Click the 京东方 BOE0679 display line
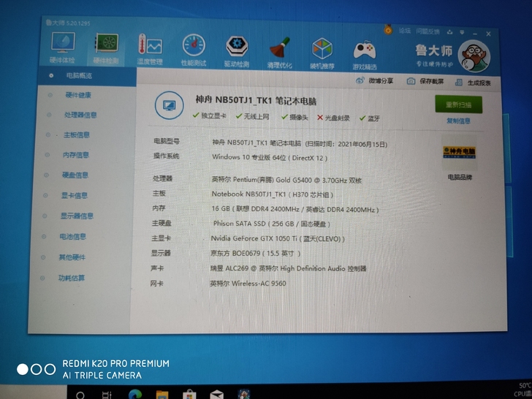This screenshot has width=532, height=399. coord(256,254)
